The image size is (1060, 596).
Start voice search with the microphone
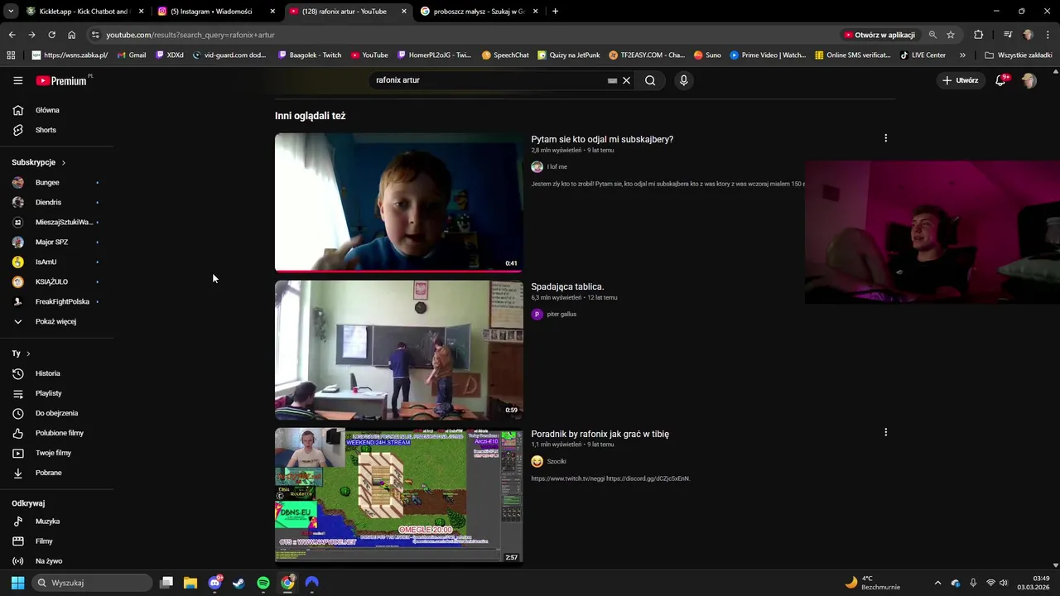click(x=683, y=80)
